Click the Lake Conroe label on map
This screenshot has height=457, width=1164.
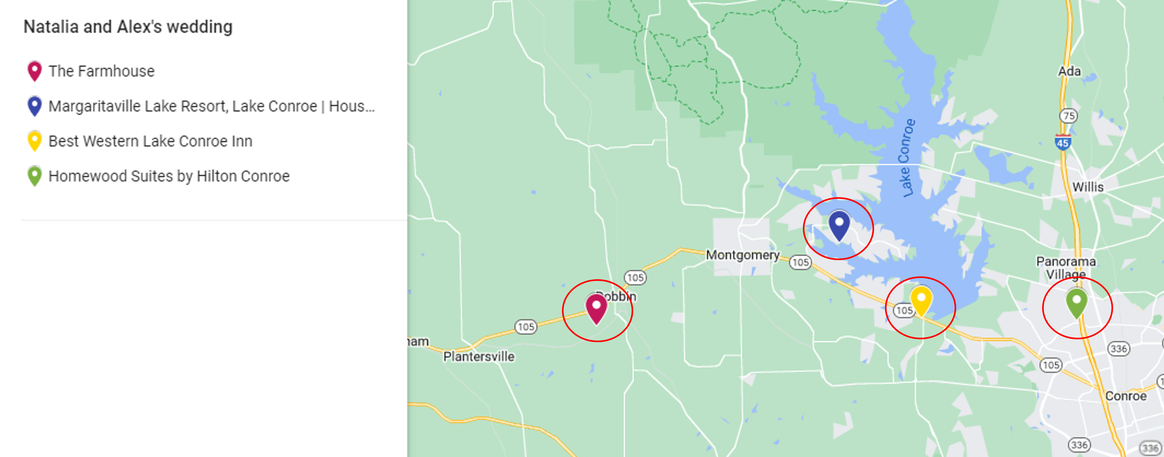point(907,158)
